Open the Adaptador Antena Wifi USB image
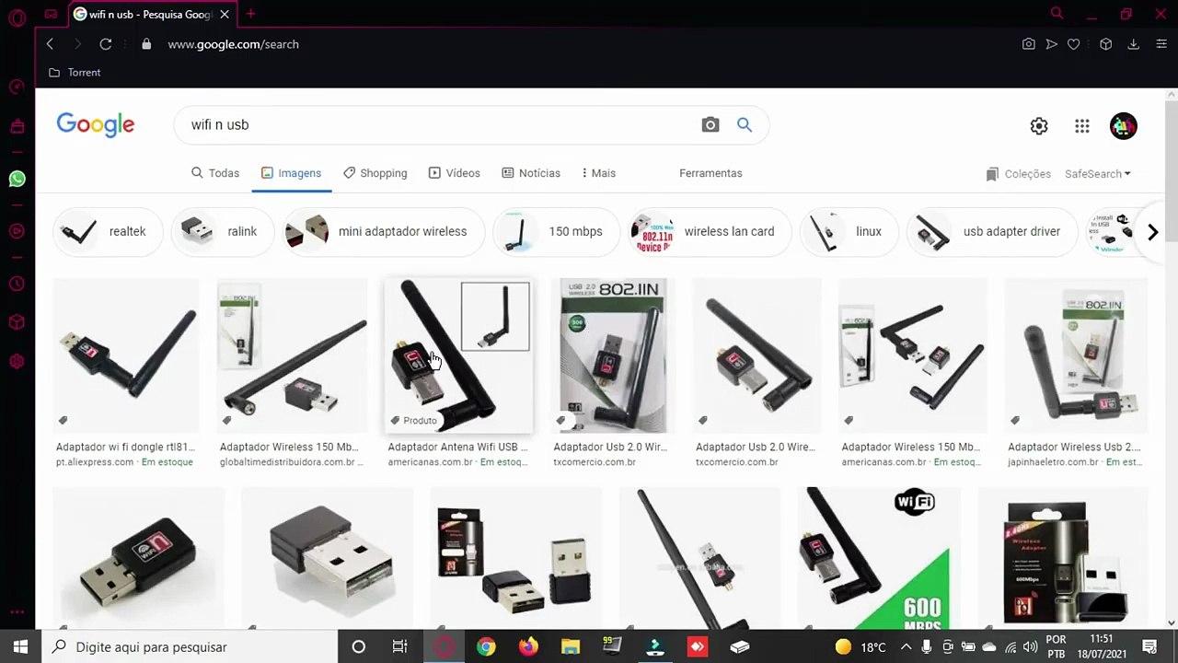Viewport: 1178px width, 663px height. coord(458,355)
